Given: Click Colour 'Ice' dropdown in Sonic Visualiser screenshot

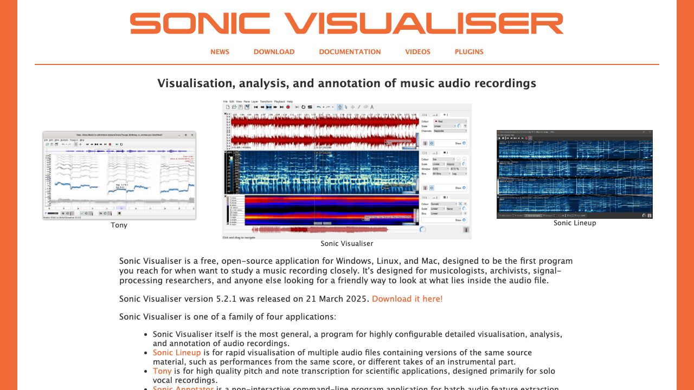Looking at the screenshot, I should coord(444,159).
